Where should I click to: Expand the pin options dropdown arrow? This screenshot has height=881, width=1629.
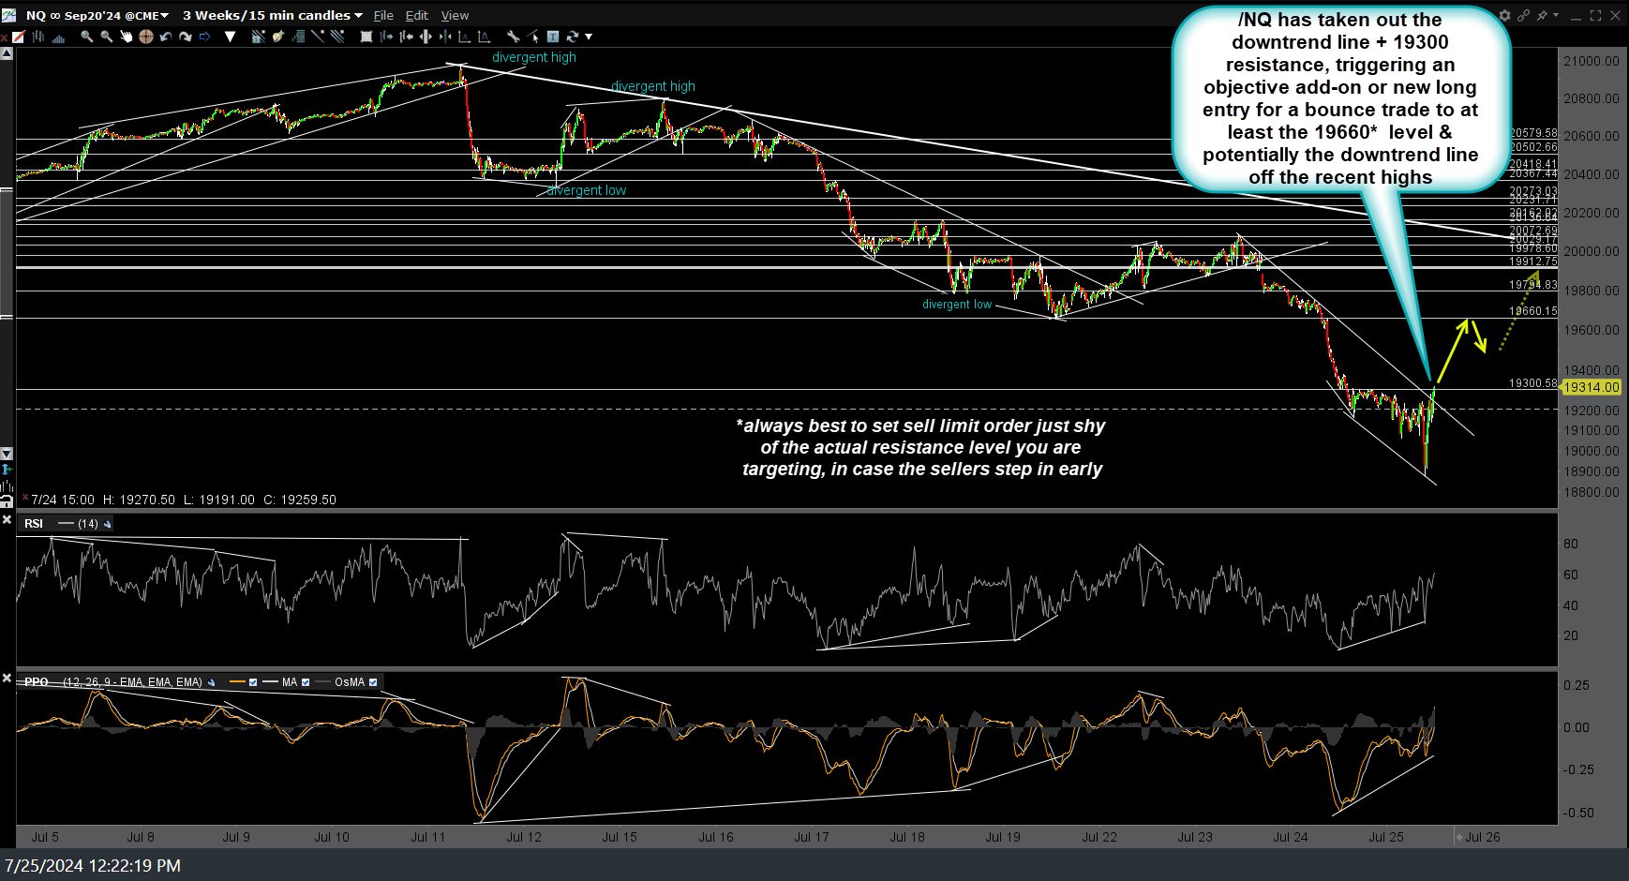pos(1556,15)
